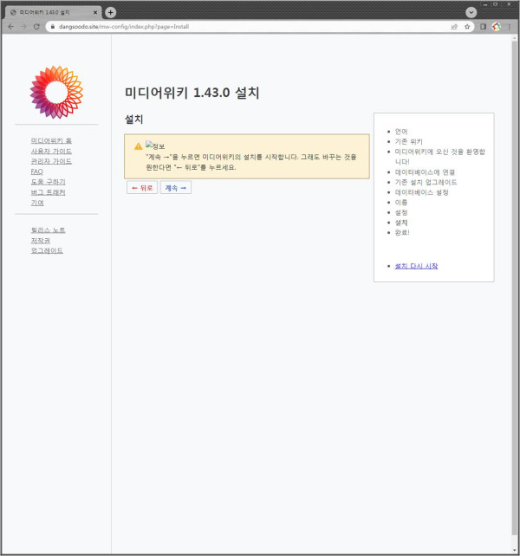Open the 버그 트래커 link
520x556 pixels.
click(48, 192)
